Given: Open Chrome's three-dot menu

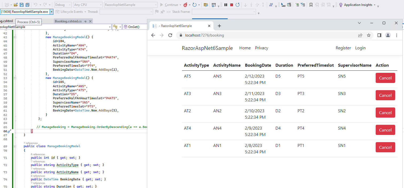Looking at the screenshot, I should (x=397, y=35).
